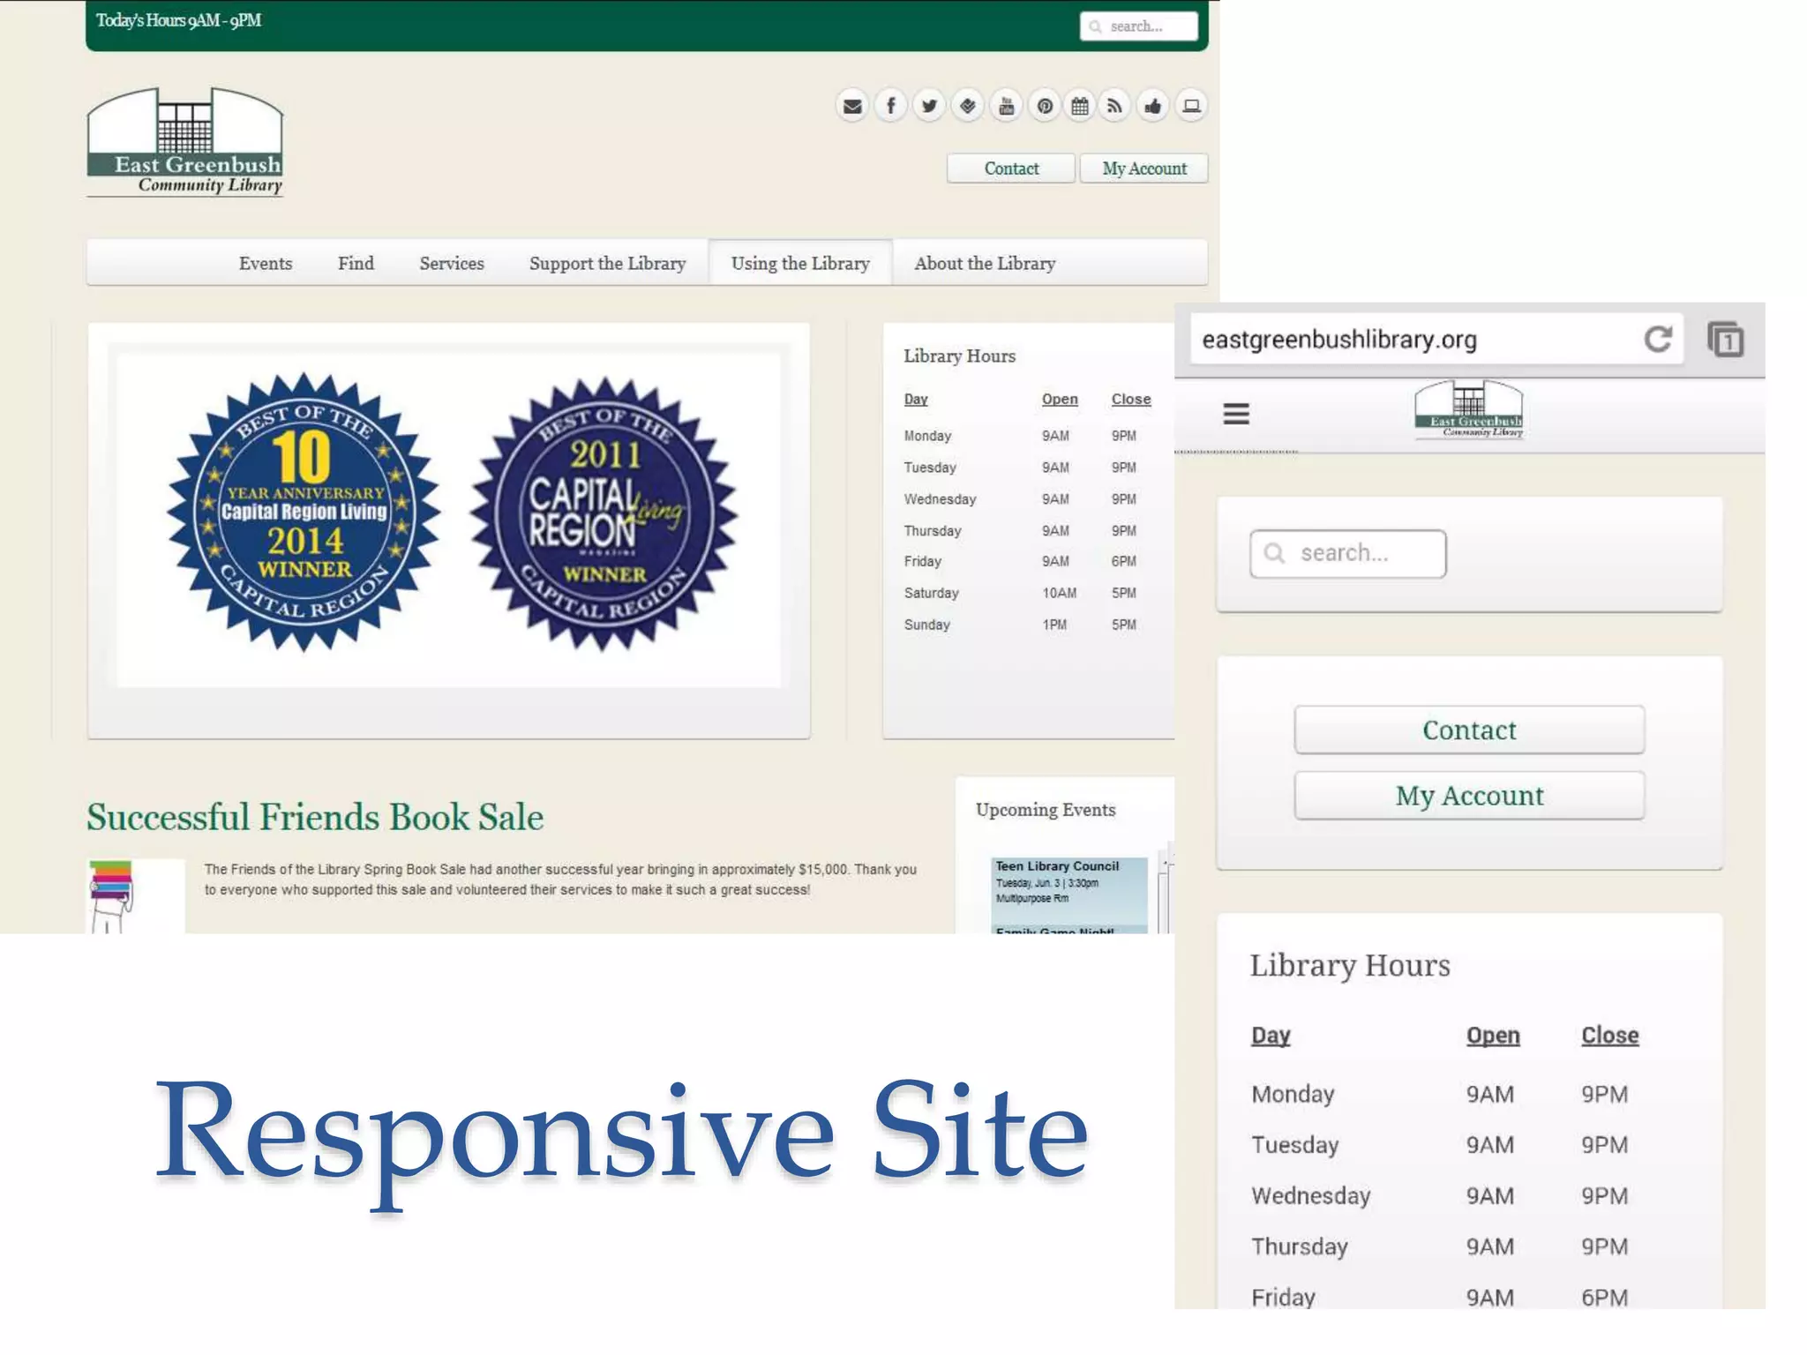
Task: Tap the mobile site library logo
Action: point(1469,409)
